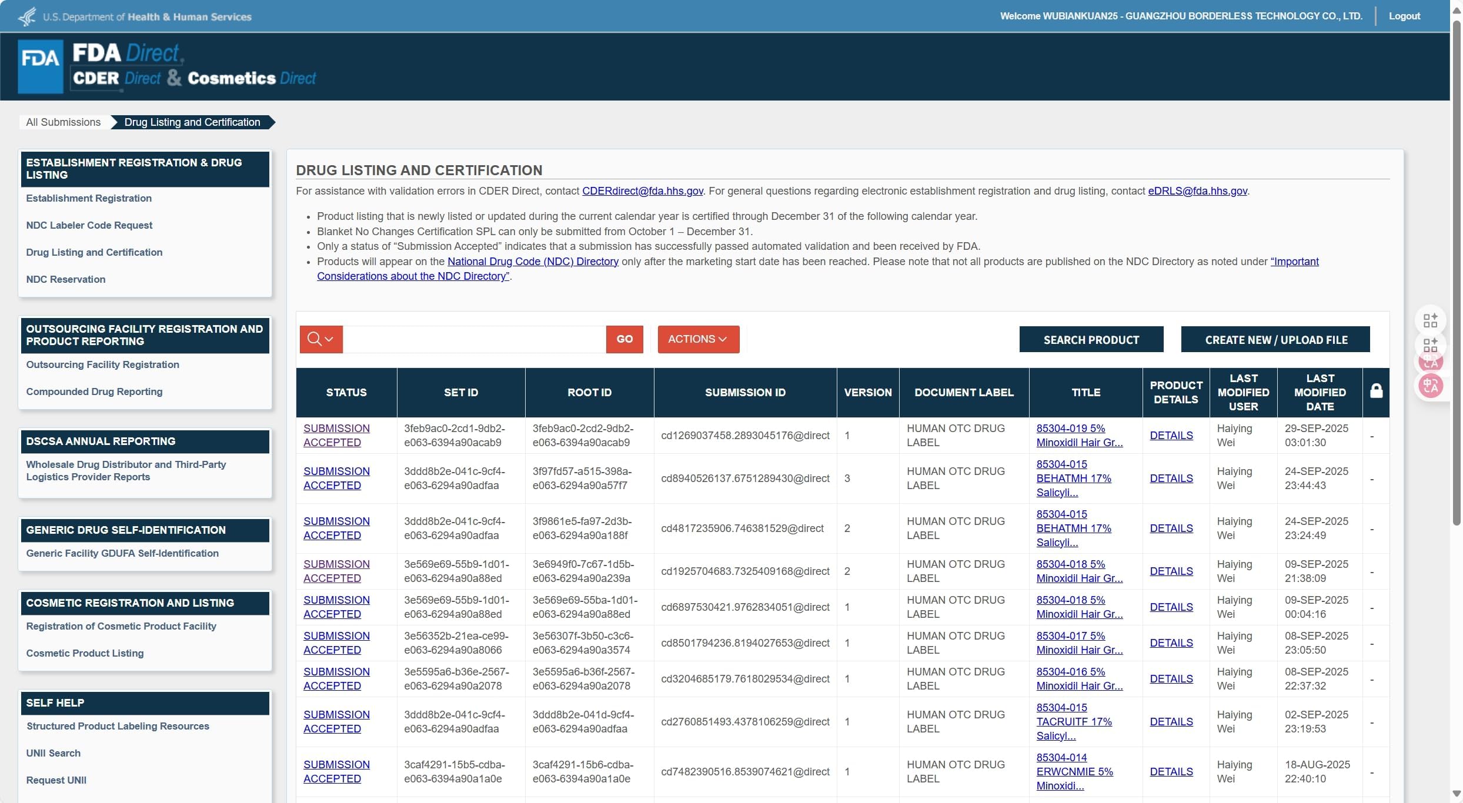Click the SEARCH PRODUCT button

click(x=1091, y=340)
